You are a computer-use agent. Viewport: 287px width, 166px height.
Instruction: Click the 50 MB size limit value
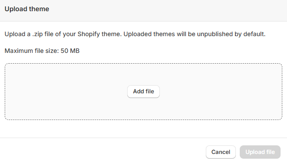coord(70,51)
